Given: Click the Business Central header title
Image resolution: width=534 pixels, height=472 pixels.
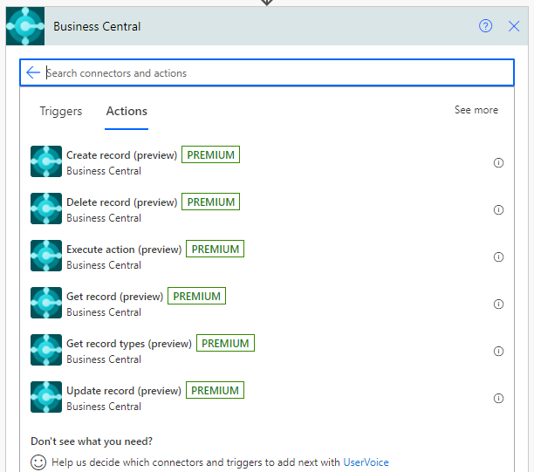Looking at the screenshot, I should coord(97,26).
